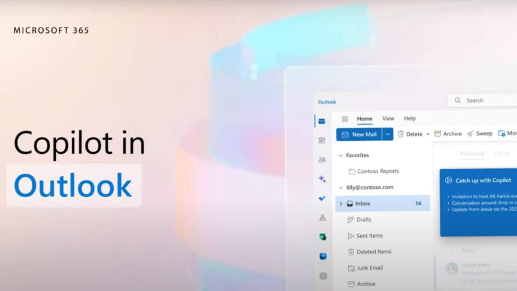Click the Inbox unread count 14
The width and height of the screenshot is (517, 291).
click(x=418, y=204)
